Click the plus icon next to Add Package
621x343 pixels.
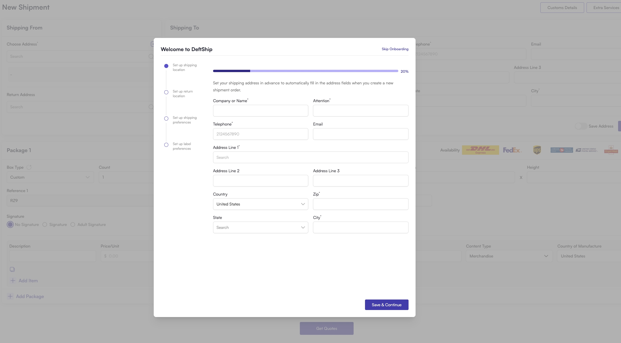(10, 296)
